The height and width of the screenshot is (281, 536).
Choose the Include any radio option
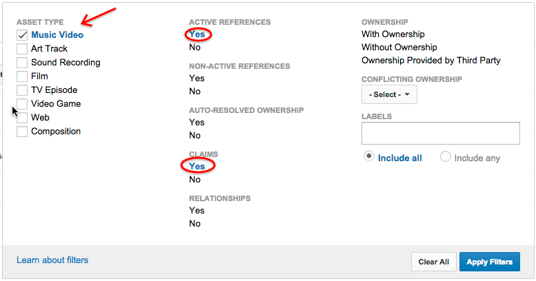[446, 157]
